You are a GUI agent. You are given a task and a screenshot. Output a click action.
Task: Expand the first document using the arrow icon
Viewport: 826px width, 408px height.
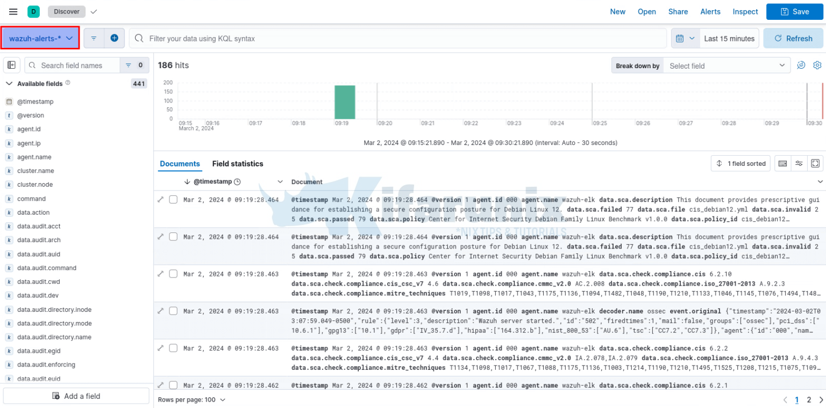click(x=160, y=199)
